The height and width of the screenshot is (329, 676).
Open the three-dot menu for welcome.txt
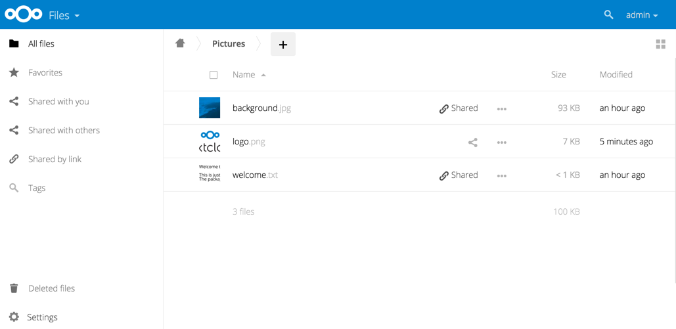pos(501,175)
